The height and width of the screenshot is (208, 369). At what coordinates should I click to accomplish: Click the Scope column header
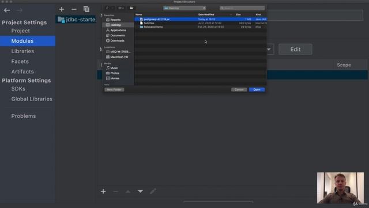(x=344, y=65)
